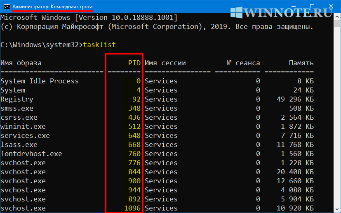This screenshot has height=213, width=341.
Task: Select the "System Idle Process" row name
Action: point(39,81)
